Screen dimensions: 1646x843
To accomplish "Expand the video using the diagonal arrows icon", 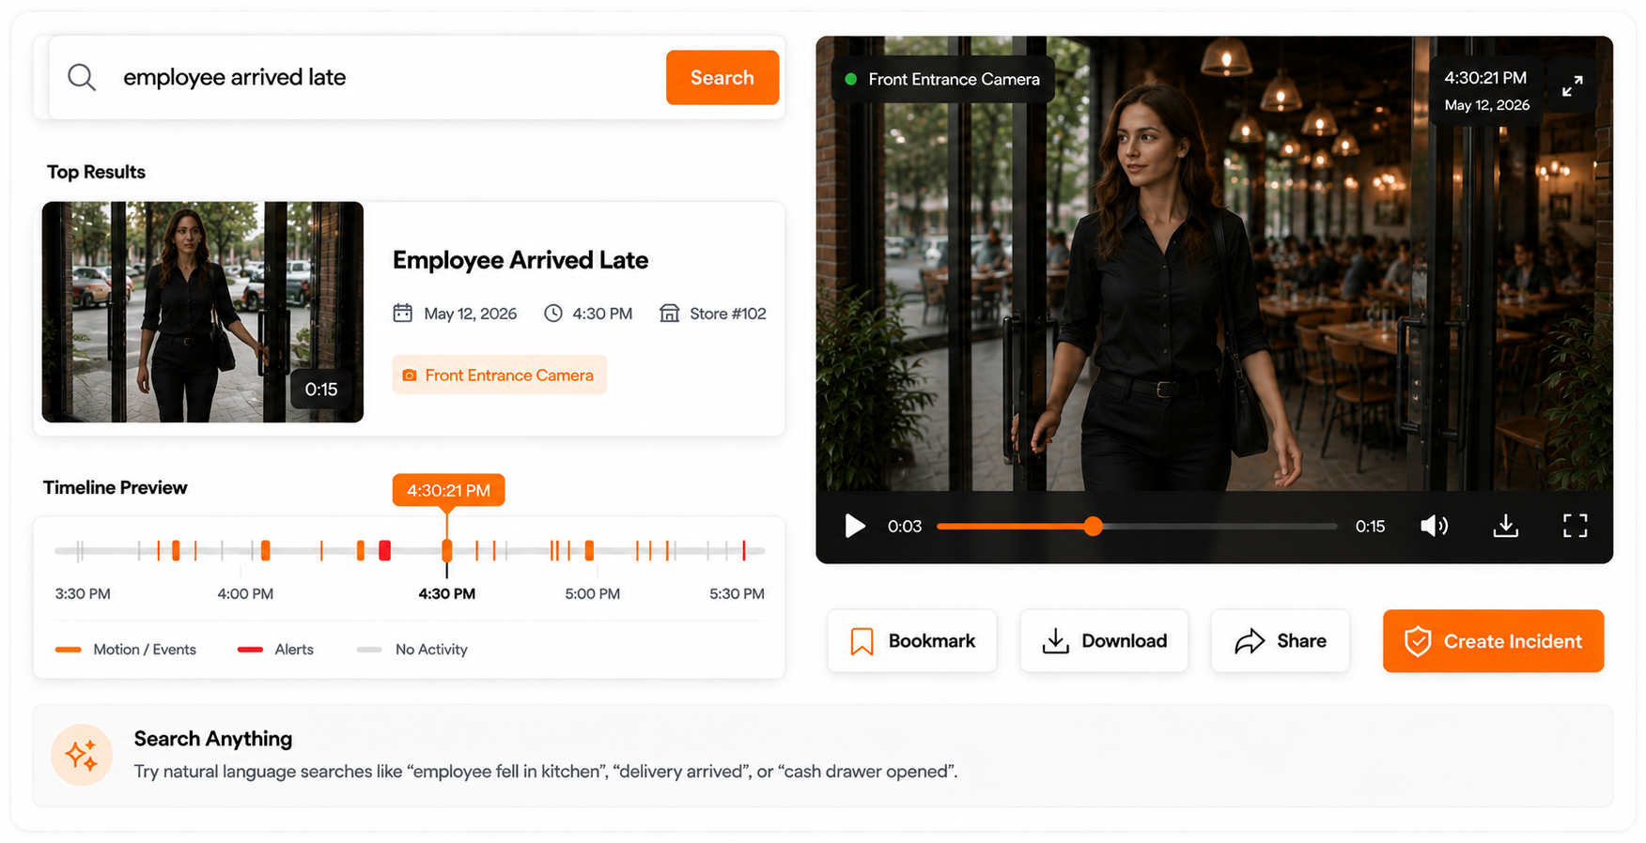I will coord(1572,86).
